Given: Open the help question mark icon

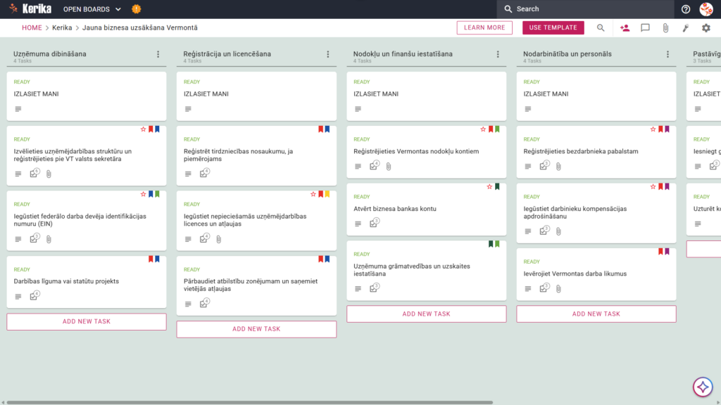Looking at the screenshot, I should click(686, 8).
